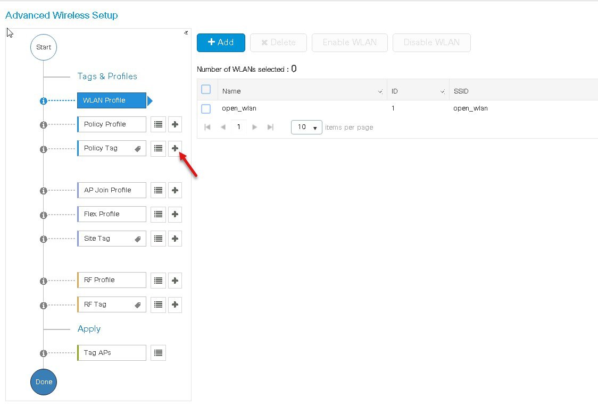598x407 pixels.
Task: Open items per page dropdown
Action: 306,127
